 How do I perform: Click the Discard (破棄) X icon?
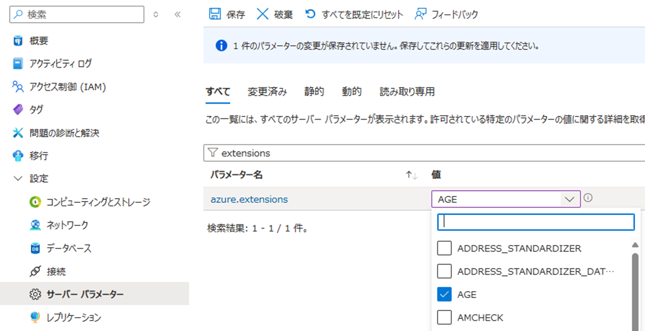tap(263, 14)
